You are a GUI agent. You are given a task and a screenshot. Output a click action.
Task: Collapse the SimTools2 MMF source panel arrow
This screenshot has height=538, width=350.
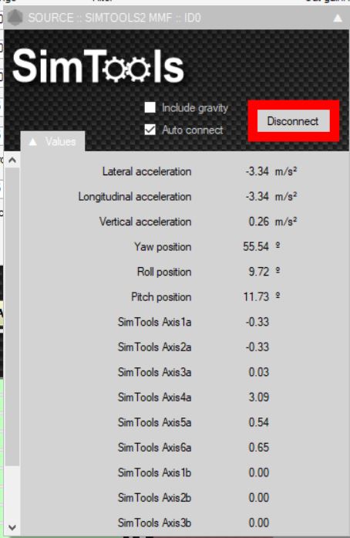pyautogui.click(x=338, y=18)
